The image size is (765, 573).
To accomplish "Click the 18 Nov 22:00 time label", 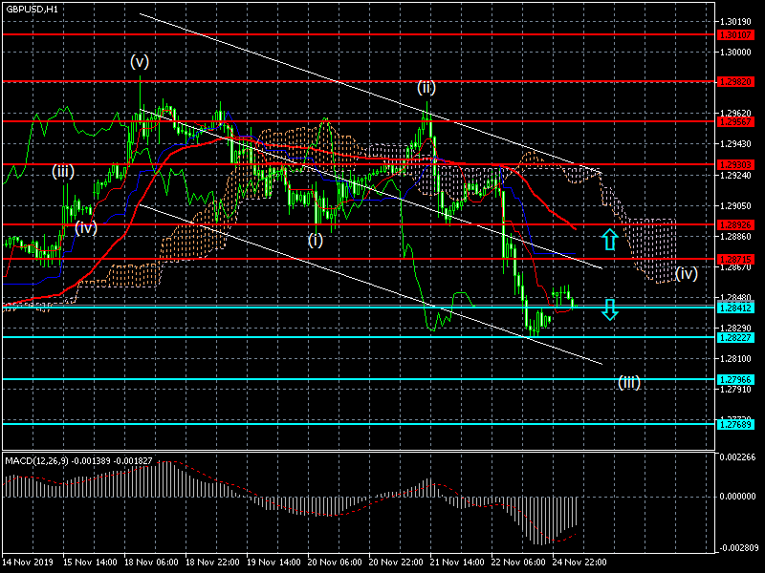I will click(212, 562).
